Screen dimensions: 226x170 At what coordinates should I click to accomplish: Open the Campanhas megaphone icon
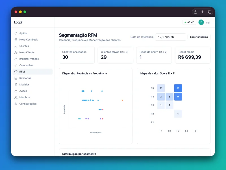16,65
